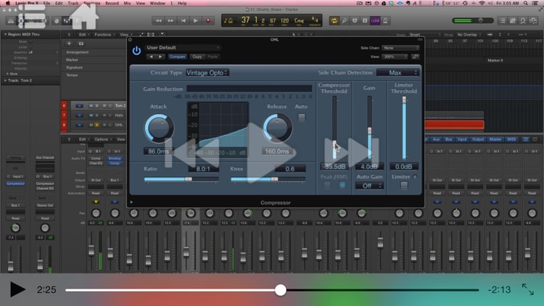Toggle the purple count-in 1234 button
The image size is (544, 306).
tap(375, 21)
